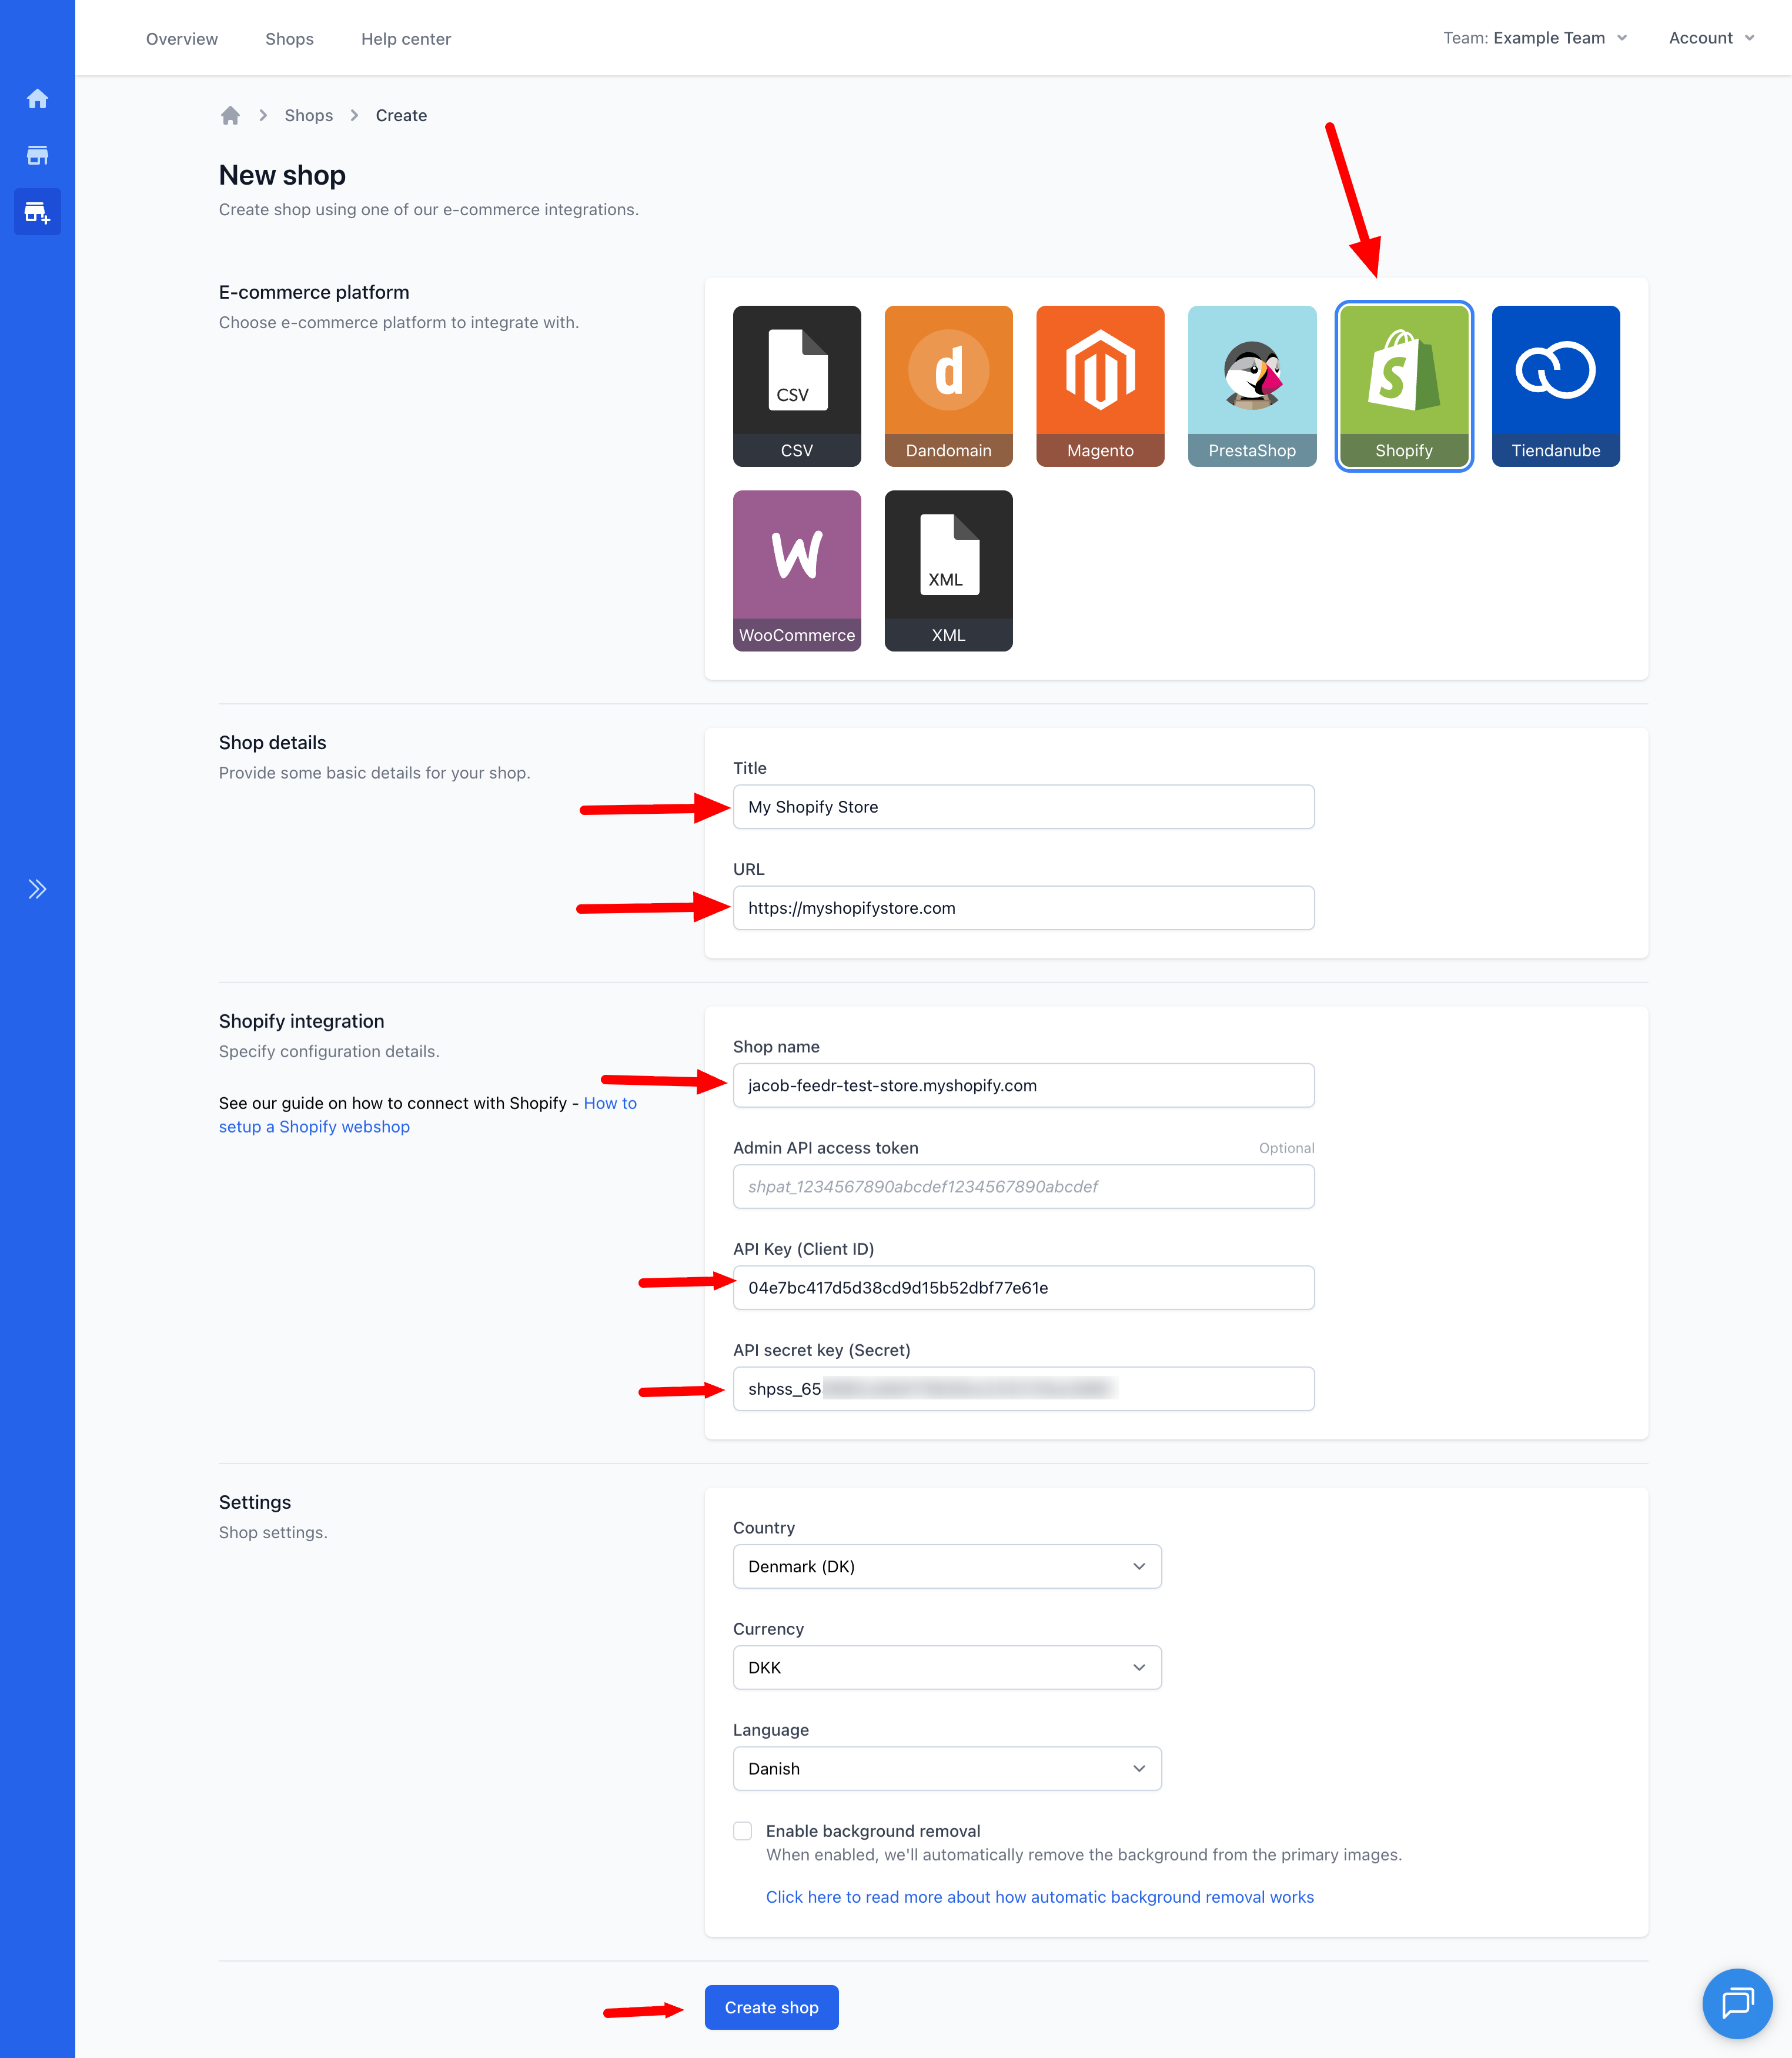The image size is (1792, 2058).
Task: Open the Help center nav item
Action: point(405,39)
